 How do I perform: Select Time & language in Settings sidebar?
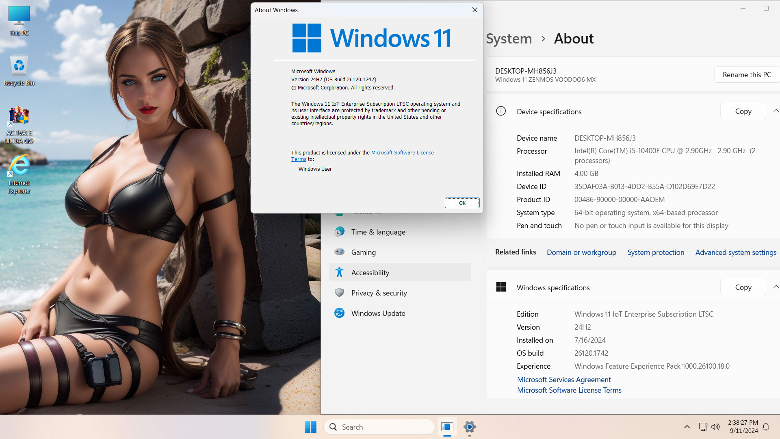400,232
